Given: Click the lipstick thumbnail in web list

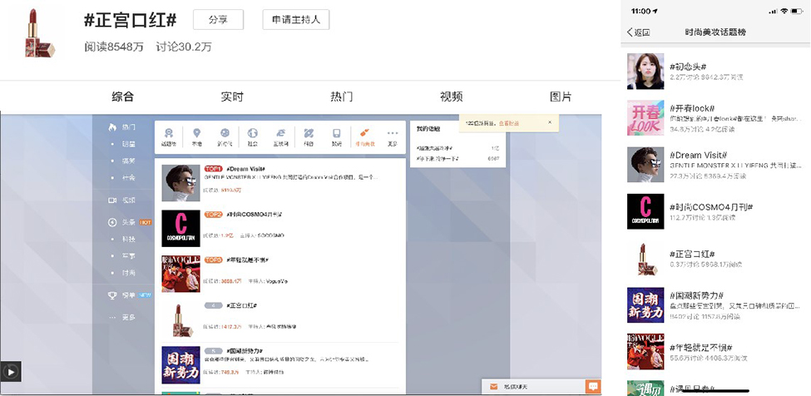Looking at the screenshot, I should [x=180, y=319].
